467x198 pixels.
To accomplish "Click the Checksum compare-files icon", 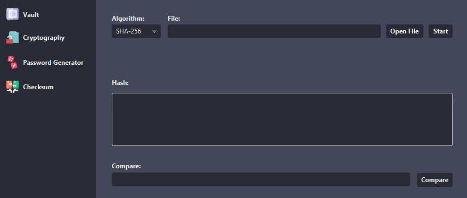I will tap(12, 87).
